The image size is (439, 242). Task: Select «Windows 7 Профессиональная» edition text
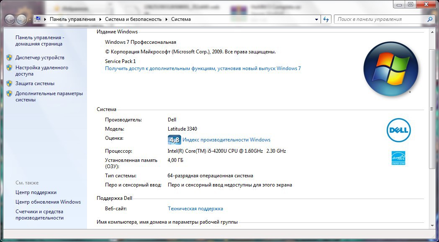click(x=141, y=42)
